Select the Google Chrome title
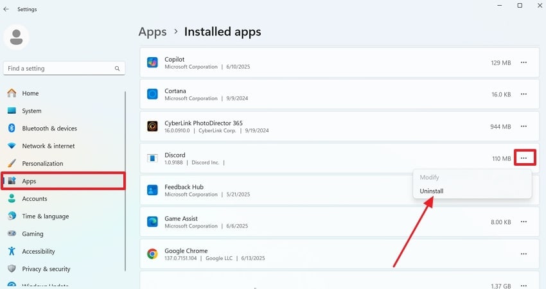 (x=186, y=250)
